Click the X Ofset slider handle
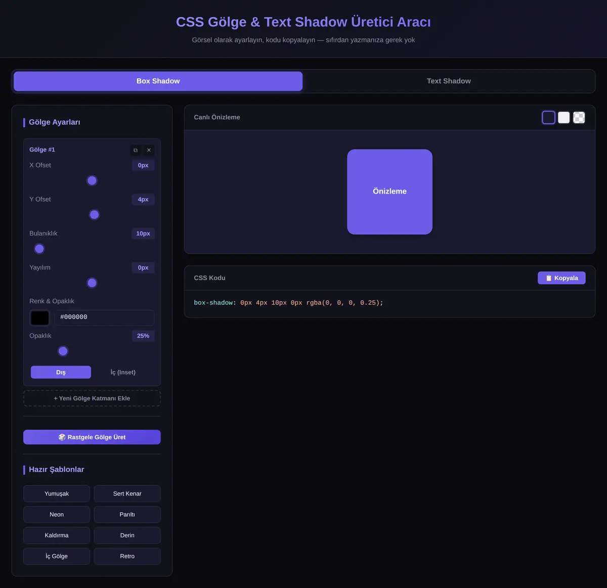The width and height of the screenshot is (607, 588). 92,180
